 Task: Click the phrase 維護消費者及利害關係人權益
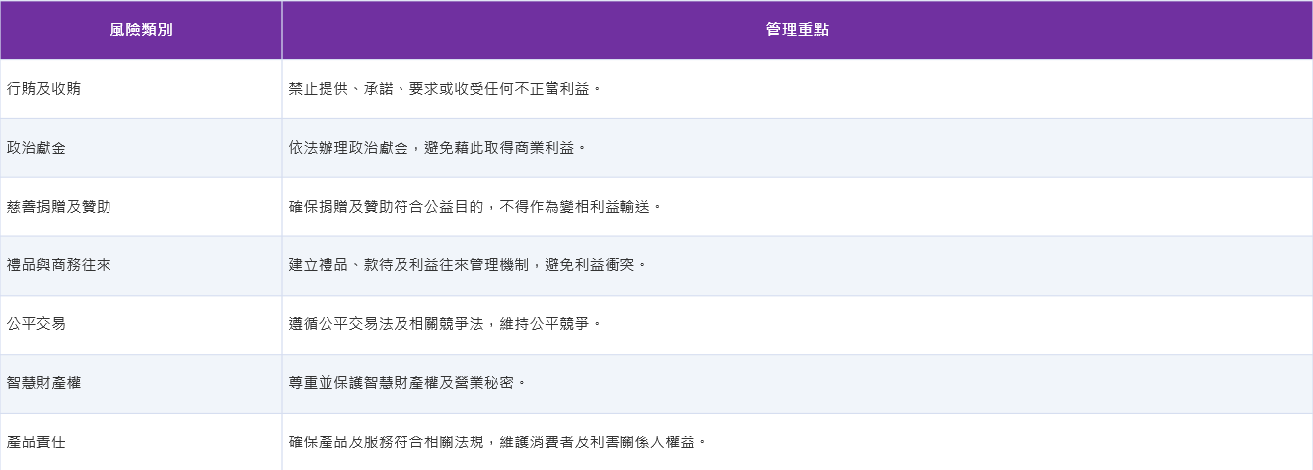click(x=599, y=441)
